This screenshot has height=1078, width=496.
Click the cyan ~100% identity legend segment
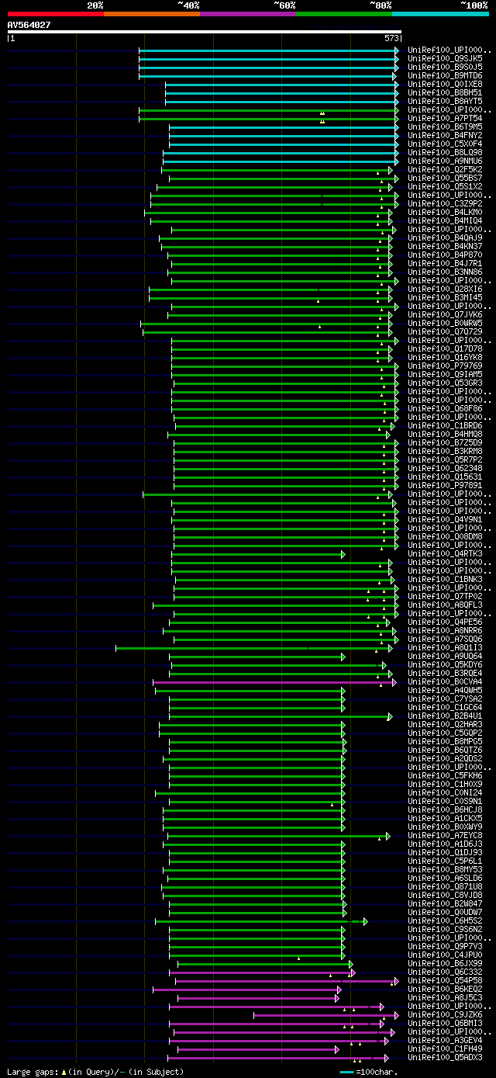[440, 14]
